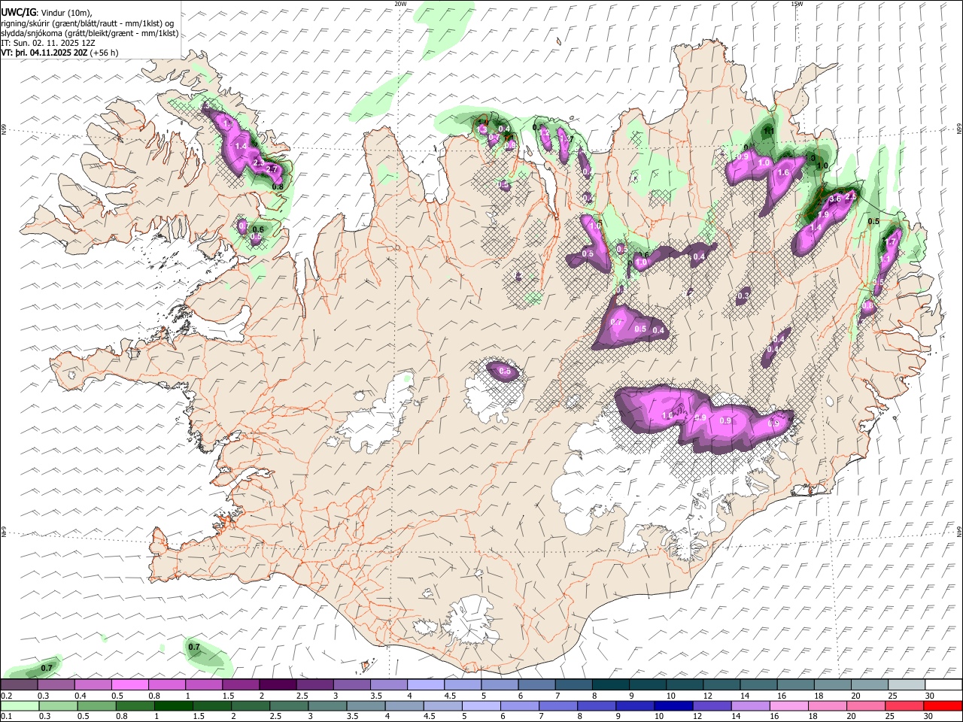Select the lower legend dark green swatch labeled 1
963x722 pixels.
174,705
